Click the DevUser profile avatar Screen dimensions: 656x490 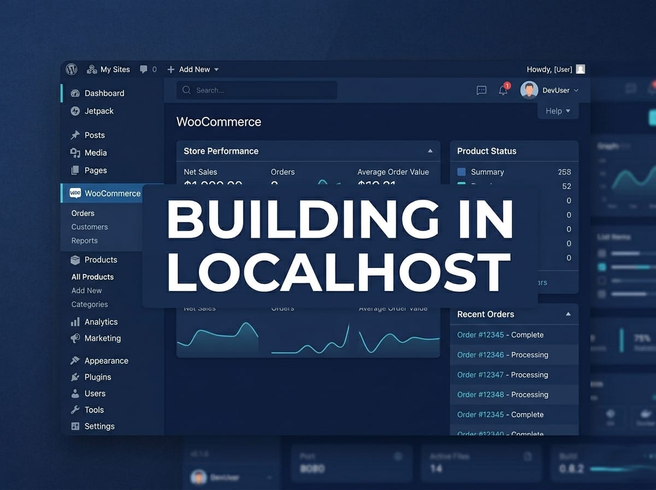(529, 90)
